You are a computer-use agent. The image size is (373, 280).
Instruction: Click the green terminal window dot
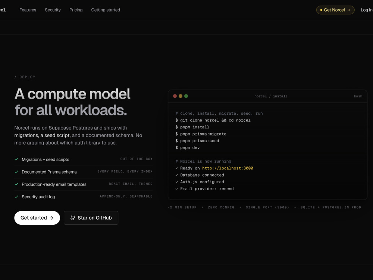click(x=186, y=96)
